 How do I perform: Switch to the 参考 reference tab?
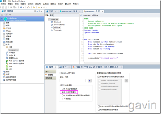pyautogui.click(x=51, y=15)
